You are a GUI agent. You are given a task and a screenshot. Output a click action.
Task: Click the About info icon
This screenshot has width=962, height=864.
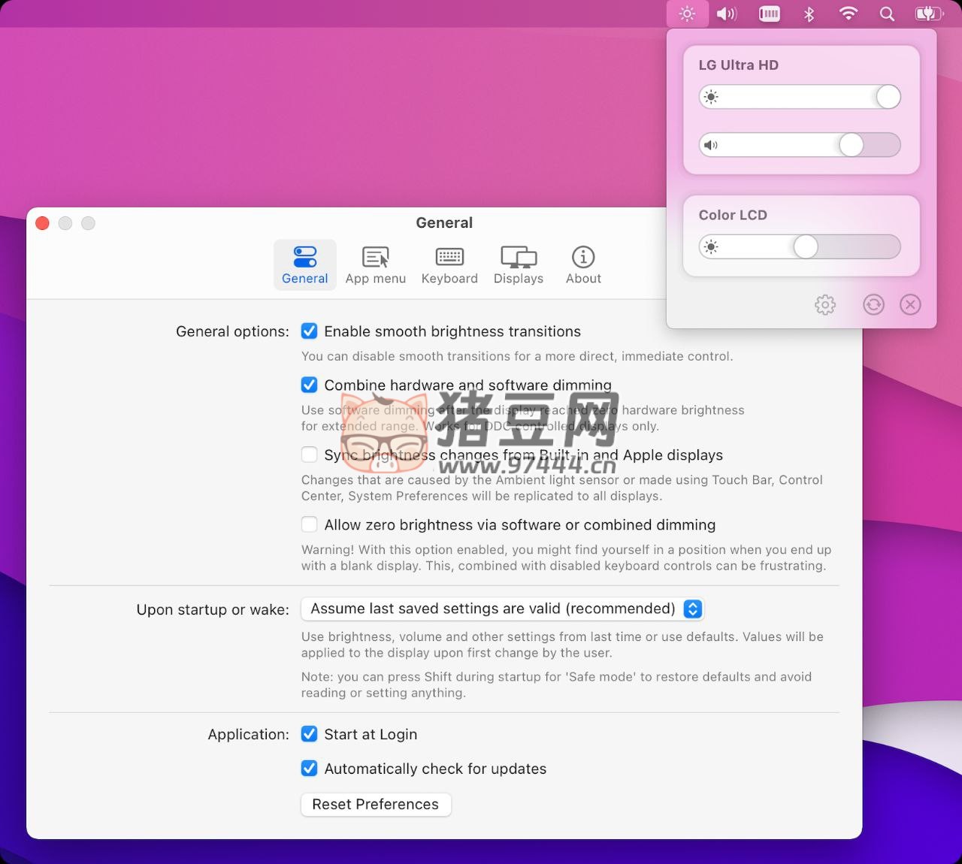click(583, 264)
